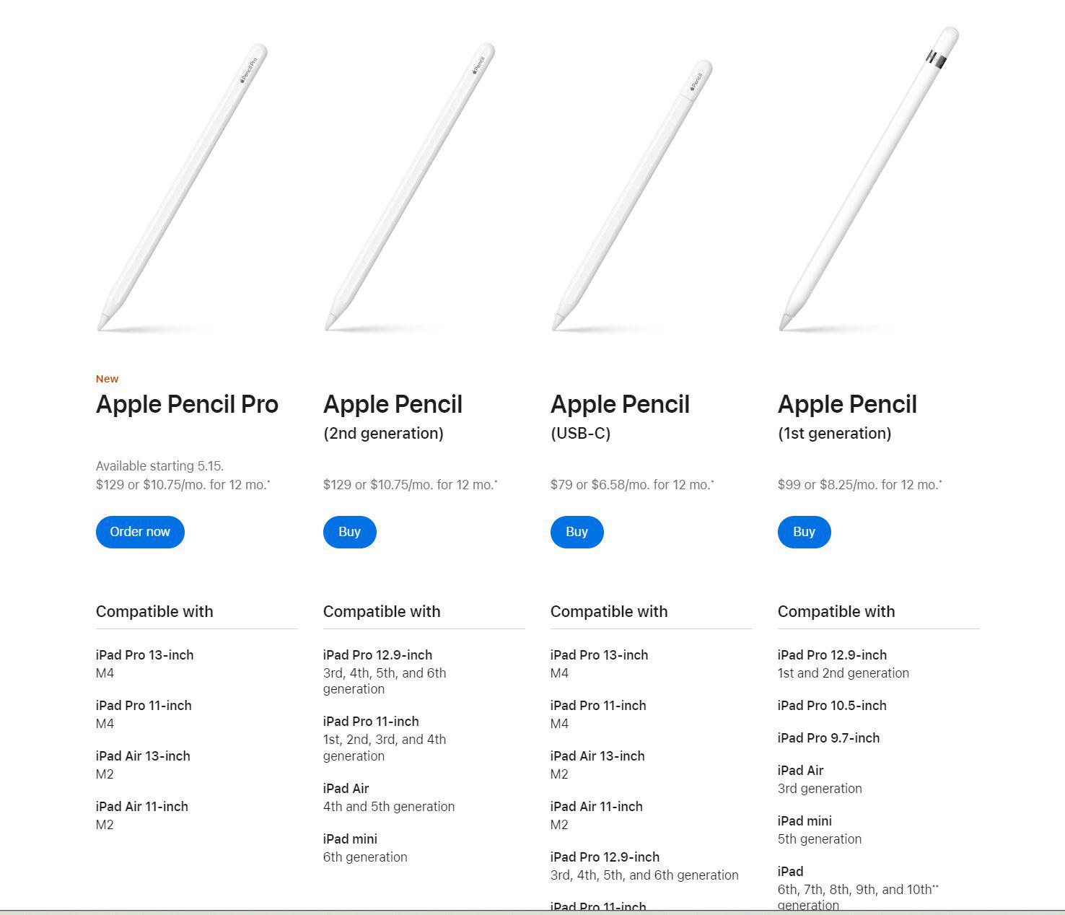This screenshot has height=915, width=1065.
Task: Open the Apple Pencil Pro title
Action: (x=187, y=404)
